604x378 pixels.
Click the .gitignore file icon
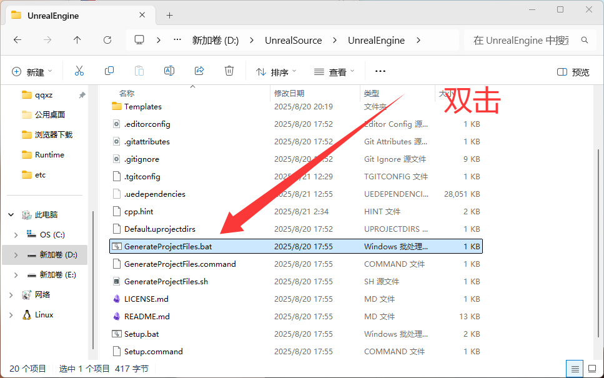pyautogui.click(x=117, y=159)
